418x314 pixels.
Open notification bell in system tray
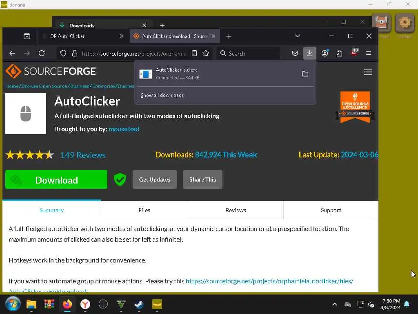click(x=407, y=304)
